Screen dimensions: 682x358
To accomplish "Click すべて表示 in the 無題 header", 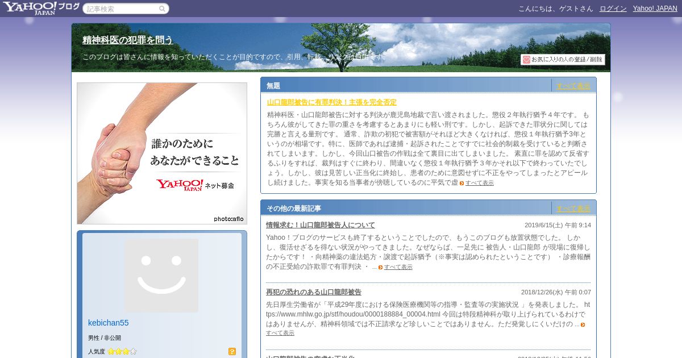I will pyautogui.click(x=573, y=86).
